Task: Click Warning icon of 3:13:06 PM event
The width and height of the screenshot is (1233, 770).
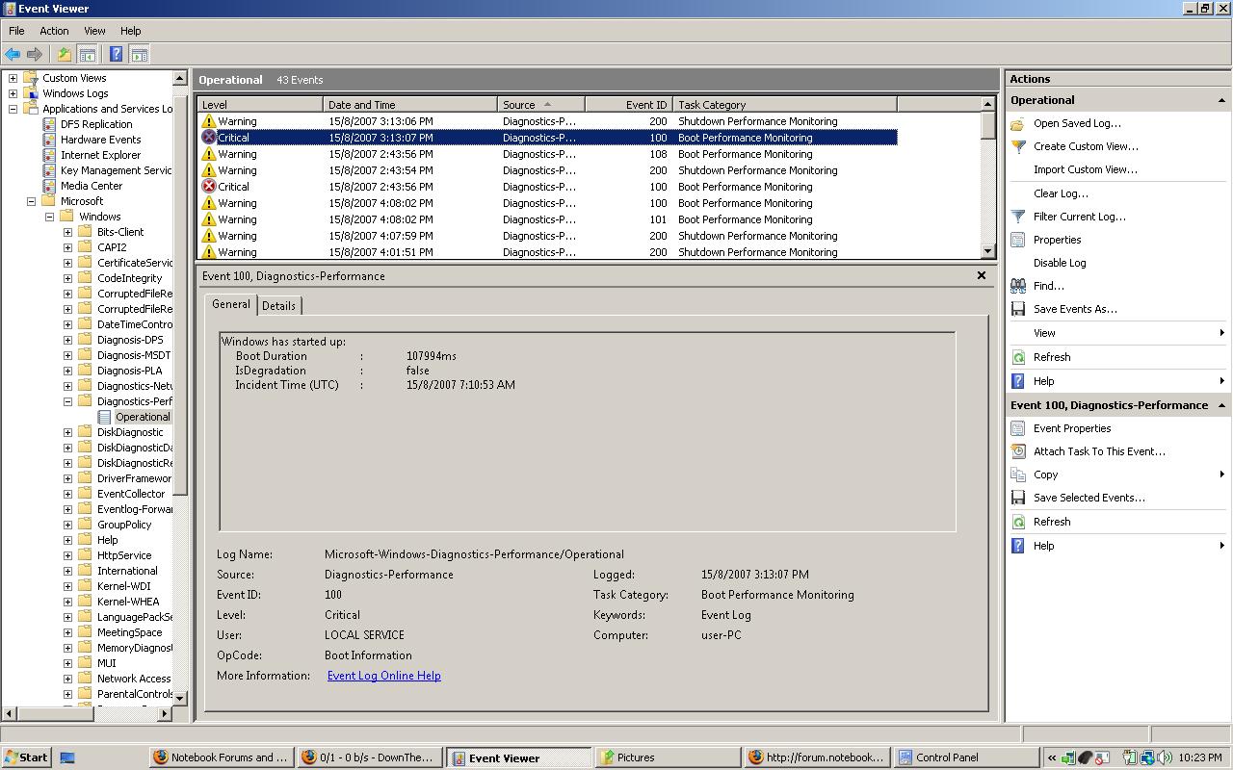Action: [209, 121]
